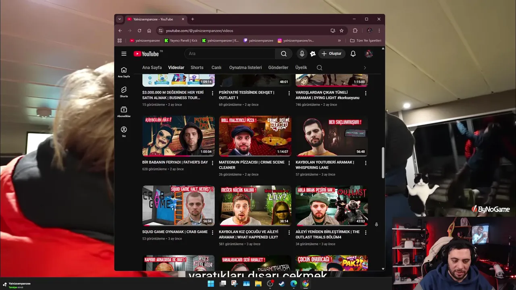The width and height of the screenshot is (516, 290).
Task: Show more channel tabs with the right chevron
Action: [365, 68]
